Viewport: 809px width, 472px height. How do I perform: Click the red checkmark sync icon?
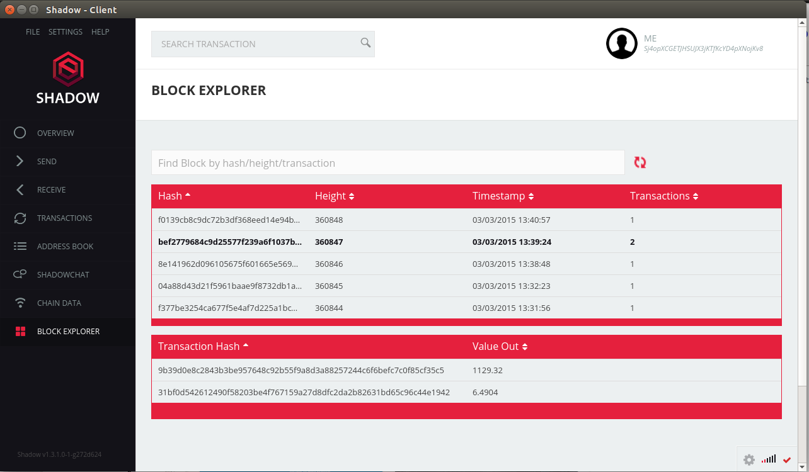click(x=787, y=460)
